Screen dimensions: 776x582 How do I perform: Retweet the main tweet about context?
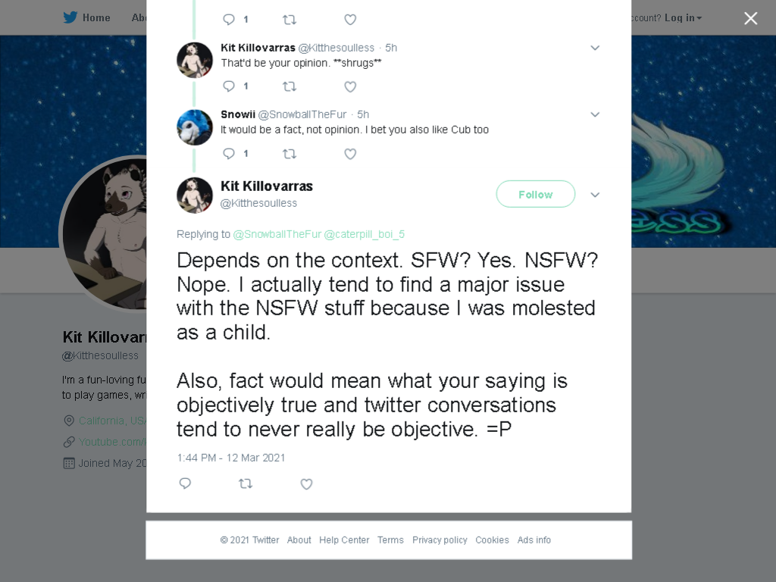coord(246,483)
